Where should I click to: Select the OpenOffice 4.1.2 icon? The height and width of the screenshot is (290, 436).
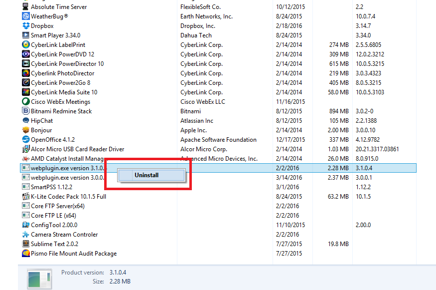point(25,140)
